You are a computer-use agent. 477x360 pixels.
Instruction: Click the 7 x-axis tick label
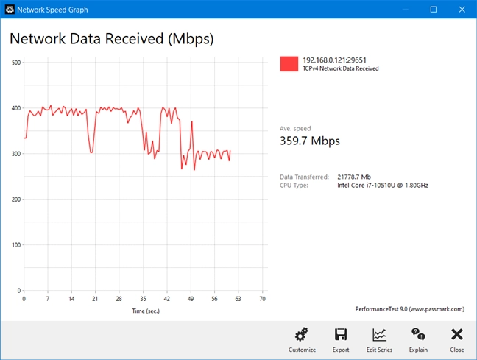48,299
